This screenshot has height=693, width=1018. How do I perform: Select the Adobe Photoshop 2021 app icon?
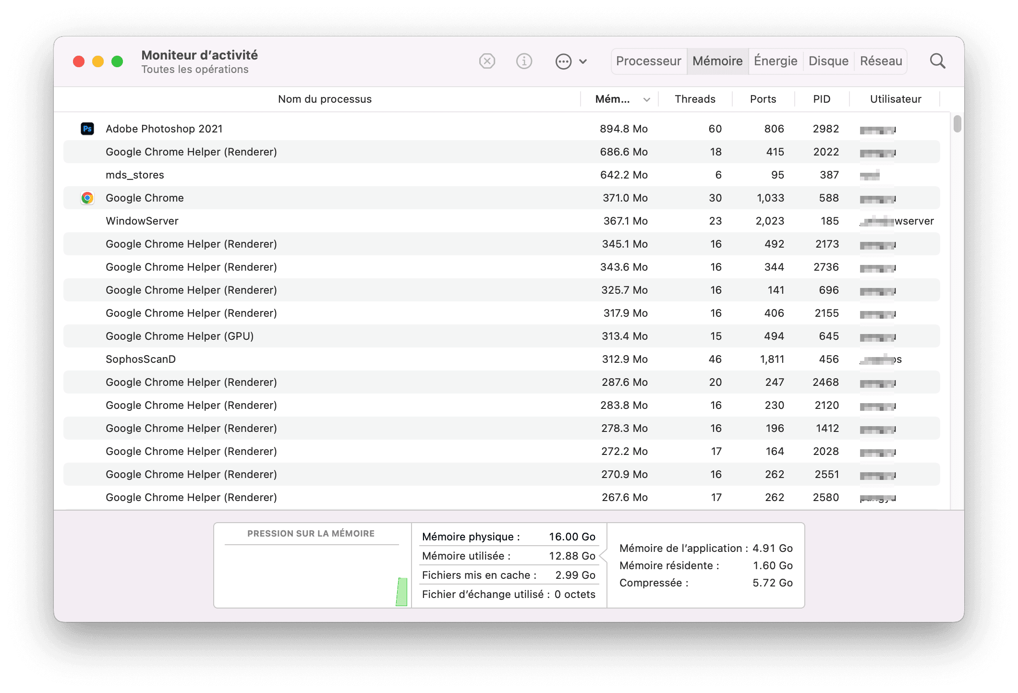tap(87, 128)
